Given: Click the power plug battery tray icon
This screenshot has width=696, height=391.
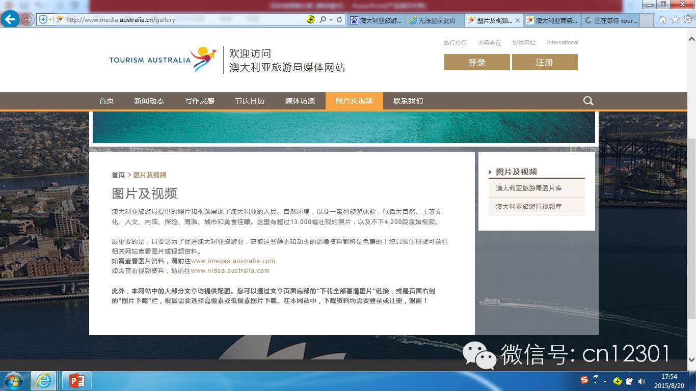Looking at the screenshot, I should pyautogui.click(x=630, y=381).
